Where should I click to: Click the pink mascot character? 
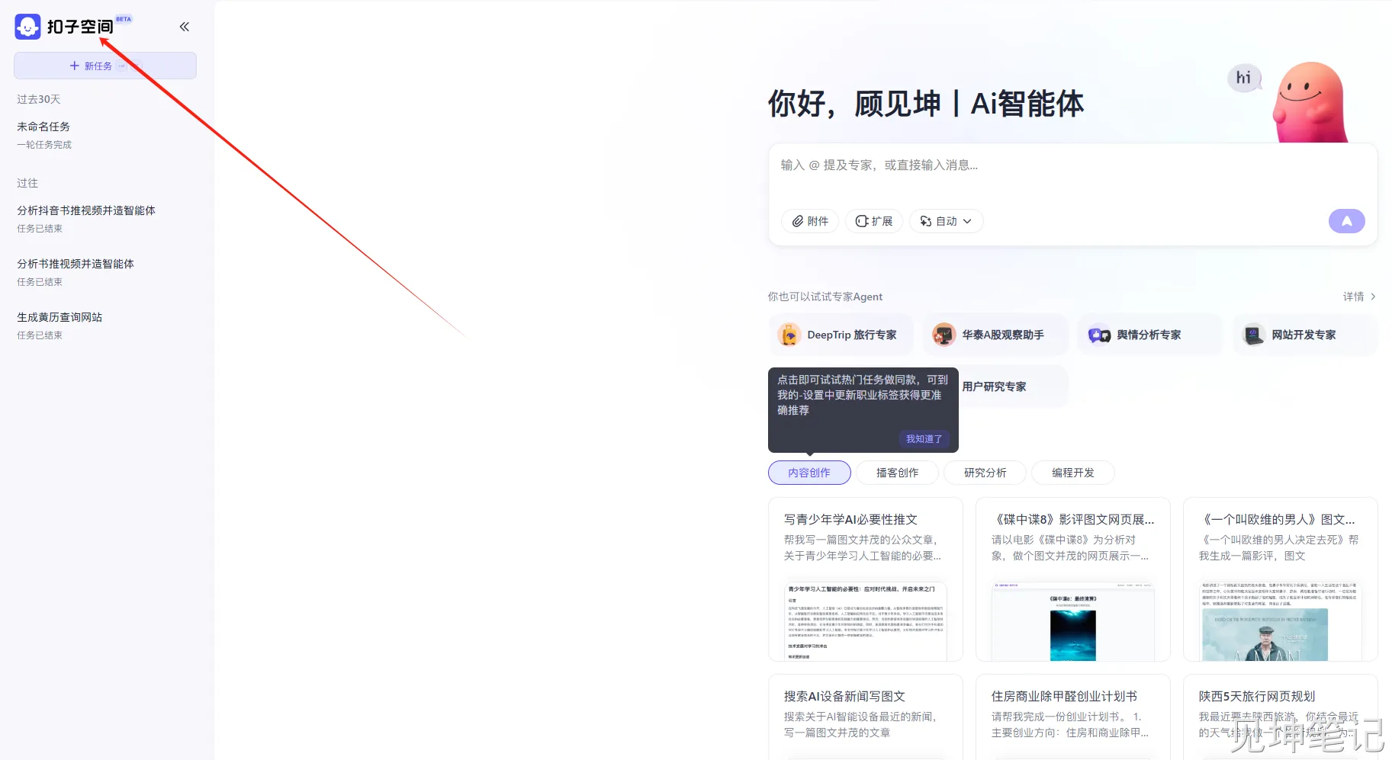[1309, 103]
